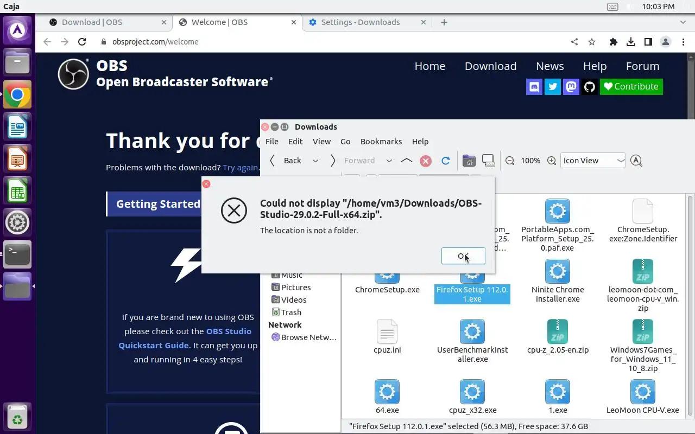Select the 1.exe file
This screenshot has height=434, width=695.
[x=558, y=397]
